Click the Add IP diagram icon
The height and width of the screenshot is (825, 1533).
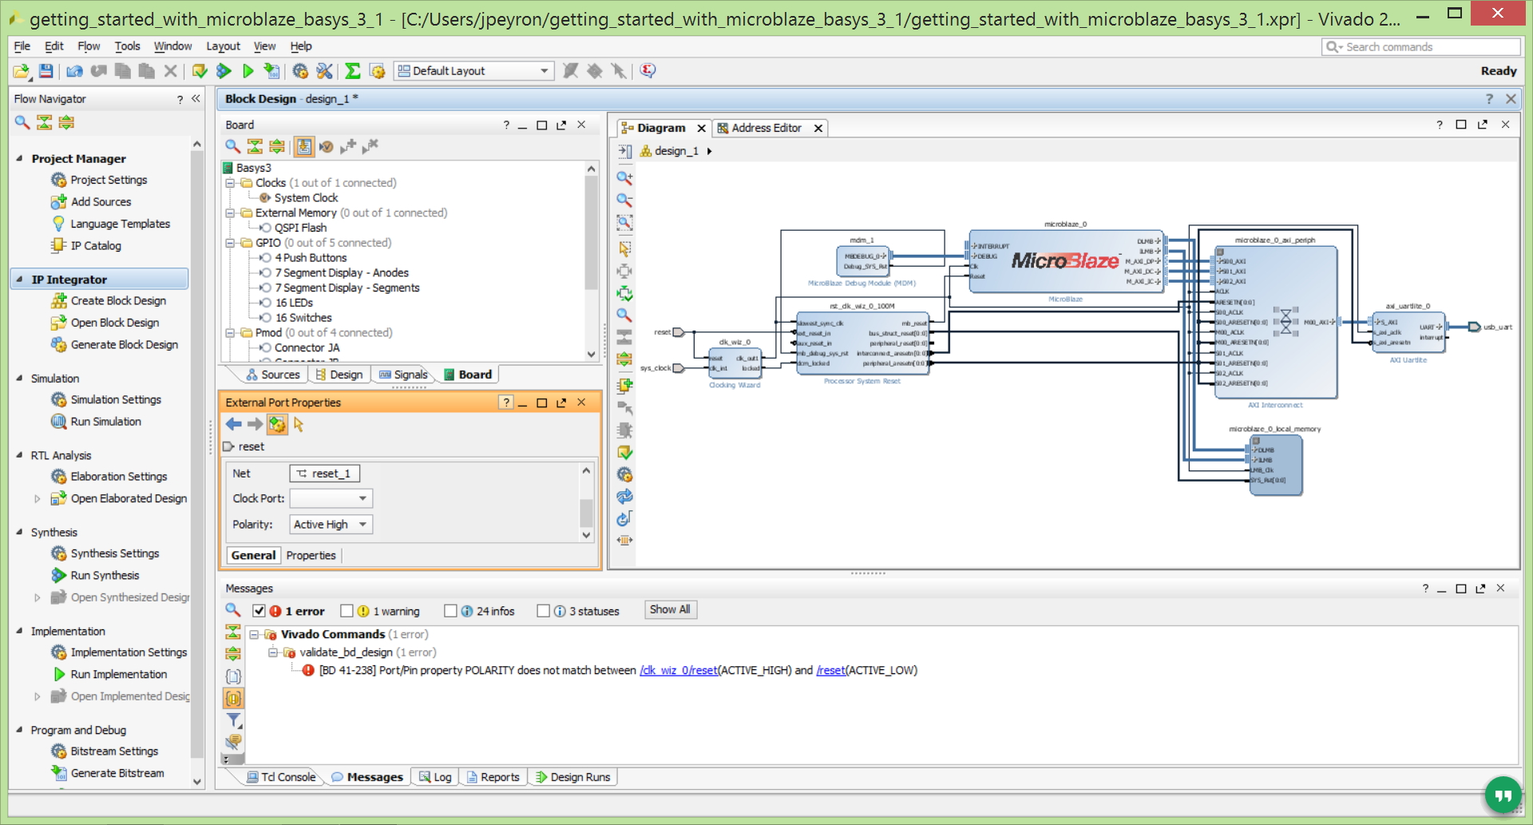pos(624,386)
